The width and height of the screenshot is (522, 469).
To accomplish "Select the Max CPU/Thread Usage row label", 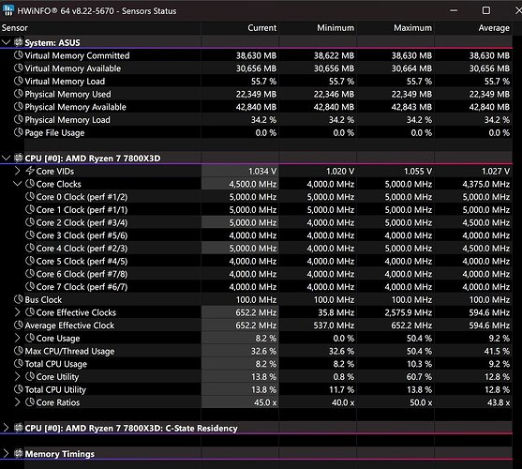I will click(69, 351).
